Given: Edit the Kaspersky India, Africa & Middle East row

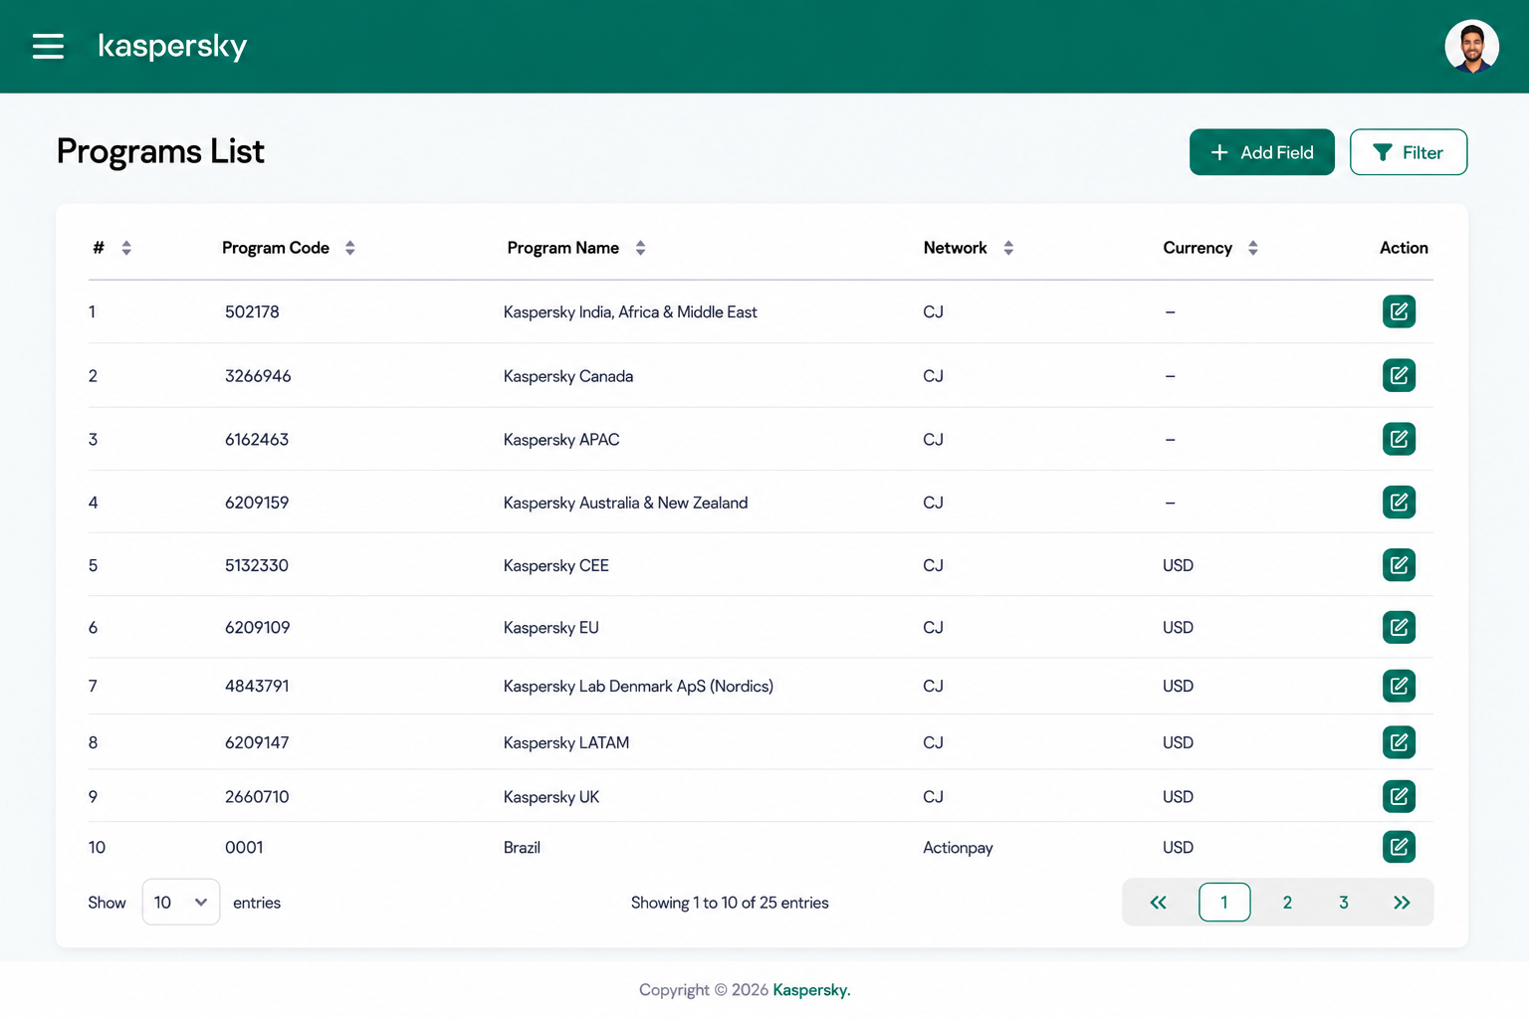Looking at the screenshot, I should 1399,311.
